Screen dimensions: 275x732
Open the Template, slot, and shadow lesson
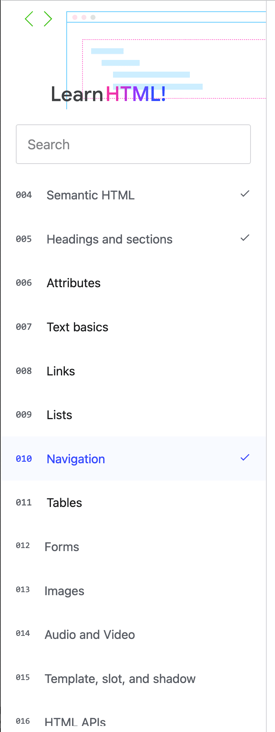tap(120, 679)
